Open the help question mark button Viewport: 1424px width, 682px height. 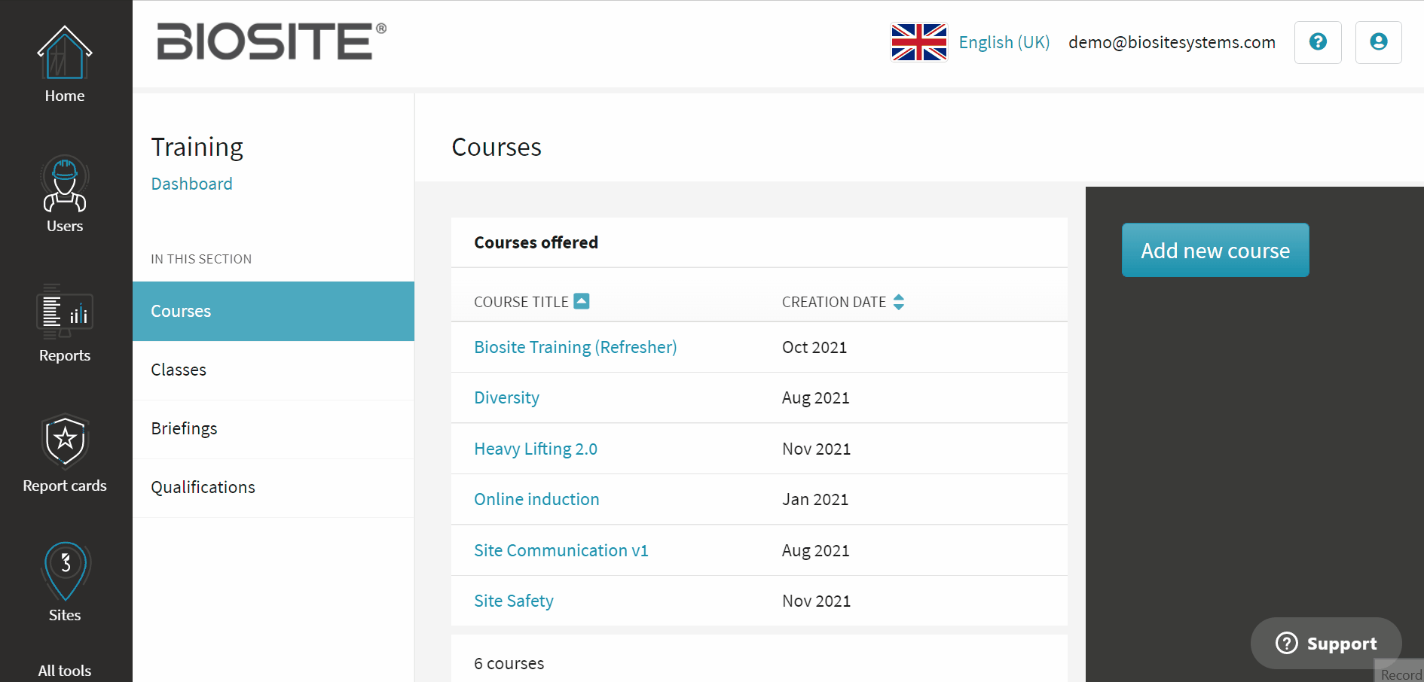pos(1318,42)
